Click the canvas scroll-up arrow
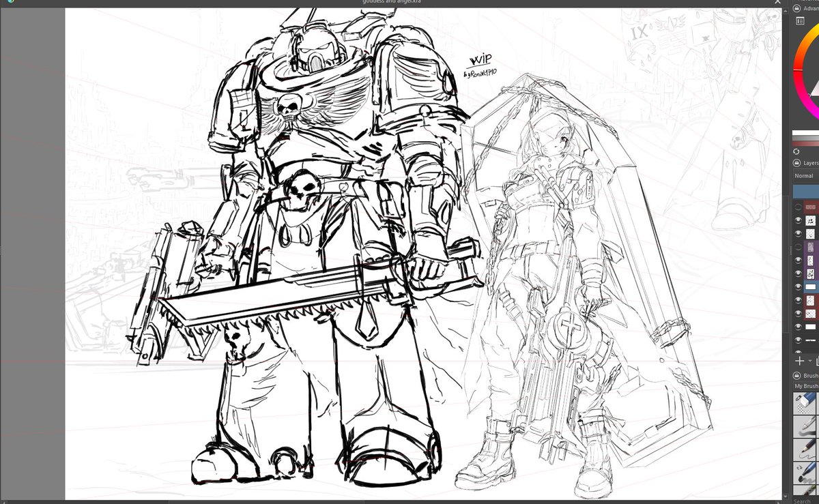The image size is (819, 504). point(786,12)
